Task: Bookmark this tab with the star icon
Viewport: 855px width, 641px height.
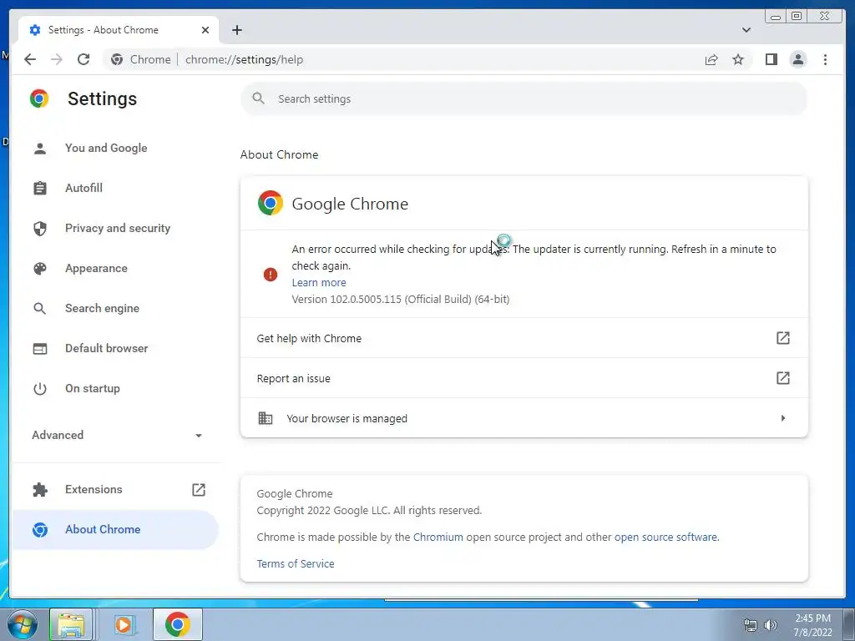Action: click(x=738, y=59)
